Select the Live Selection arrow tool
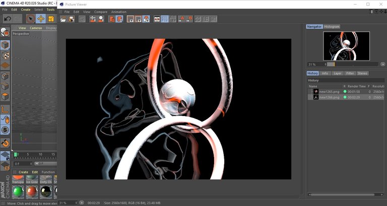The image size is (387, 206). [x=31, y=19]
